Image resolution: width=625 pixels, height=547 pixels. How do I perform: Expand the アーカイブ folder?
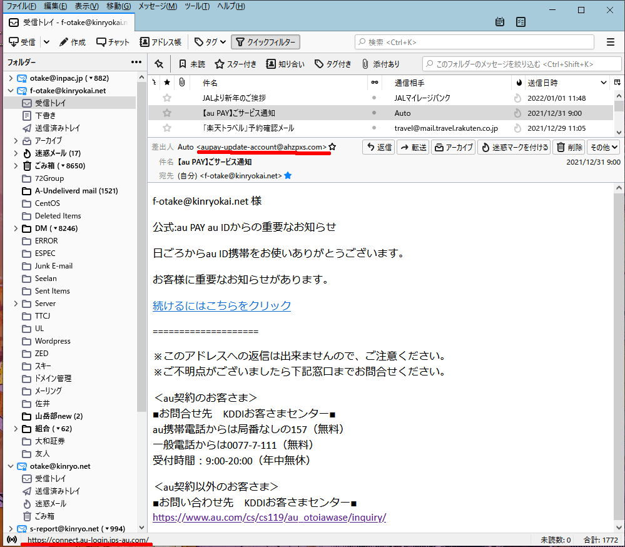pos(16,141)
